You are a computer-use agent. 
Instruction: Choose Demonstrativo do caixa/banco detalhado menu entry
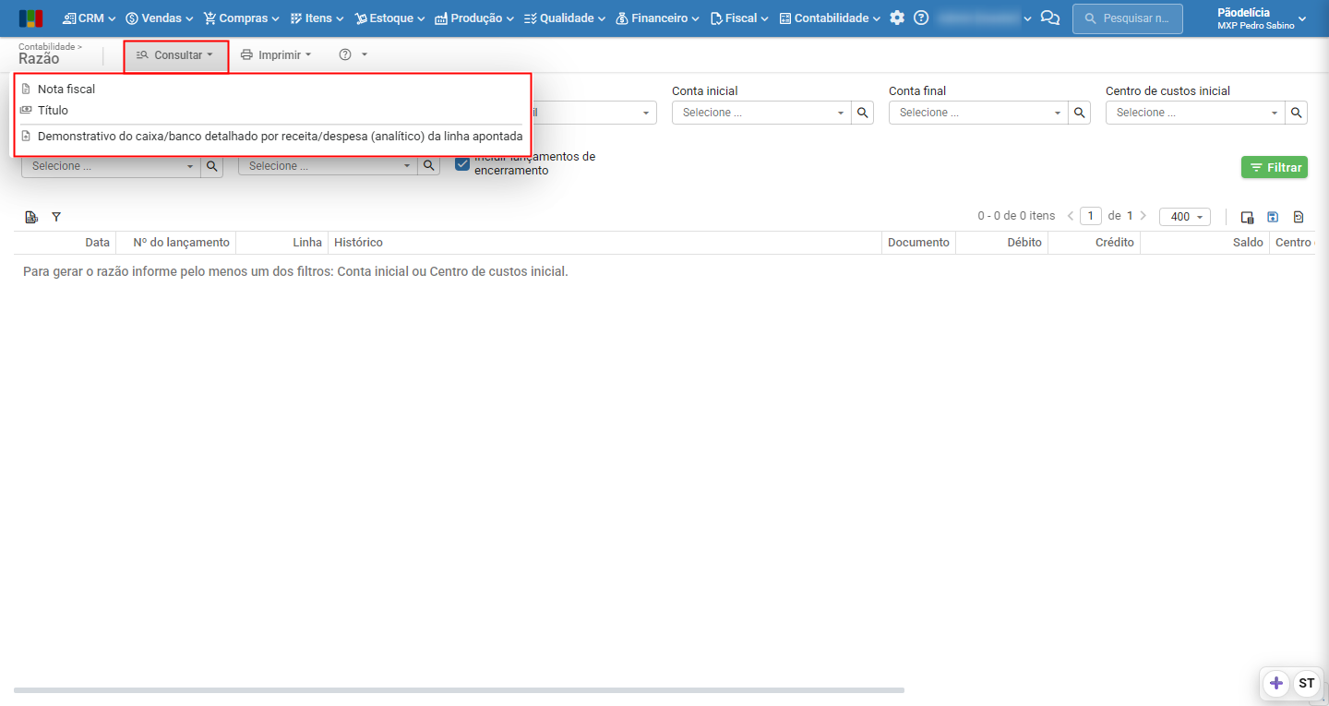pyautogui.click(x=271, y=137)
